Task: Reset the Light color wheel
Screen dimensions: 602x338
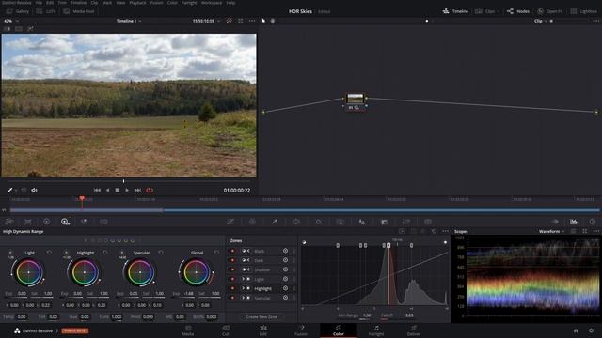Action: (x=49, y=253)
